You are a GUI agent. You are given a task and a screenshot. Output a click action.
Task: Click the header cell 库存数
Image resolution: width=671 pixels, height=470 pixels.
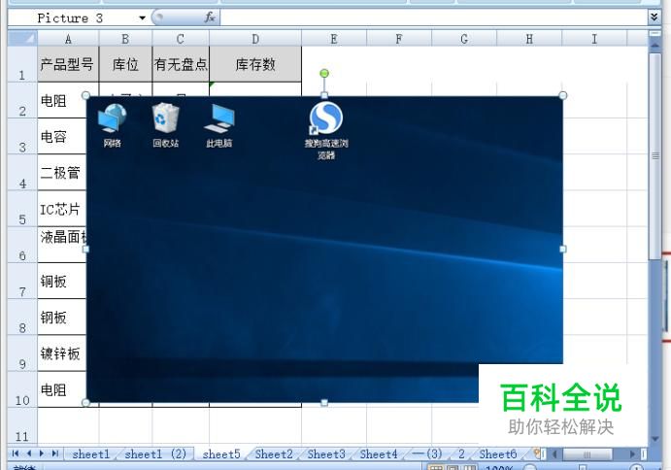point(255,64)
